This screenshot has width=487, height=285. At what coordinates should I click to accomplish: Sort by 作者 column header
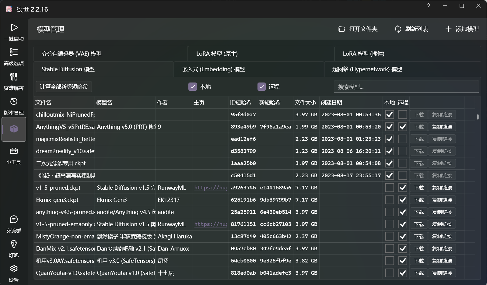point(174,103)
